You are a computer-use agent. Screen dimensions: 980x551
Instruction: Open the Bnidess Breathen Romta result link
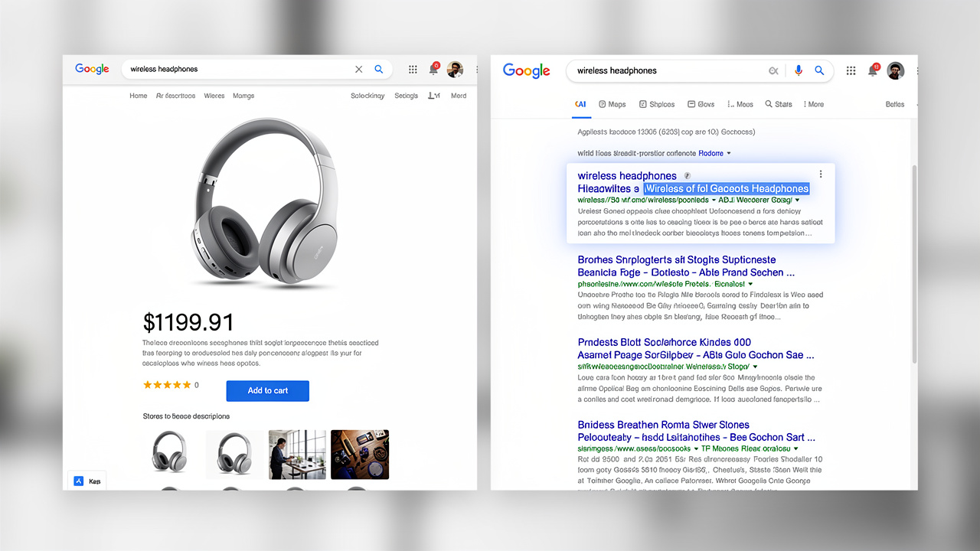point(696,431)
